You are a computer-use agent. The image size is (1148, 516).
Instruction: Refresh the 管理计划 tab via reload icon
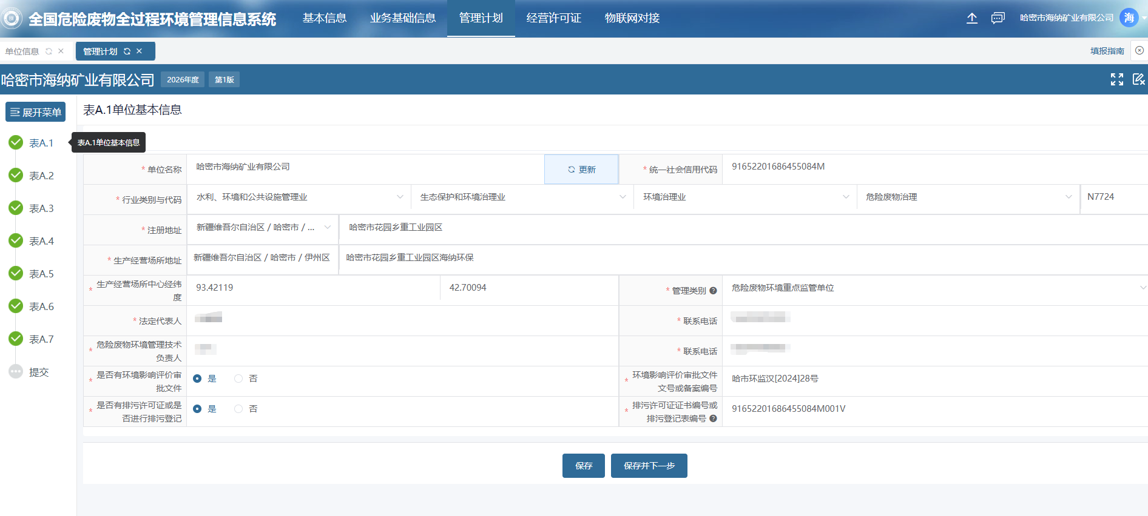coord(127,51)
